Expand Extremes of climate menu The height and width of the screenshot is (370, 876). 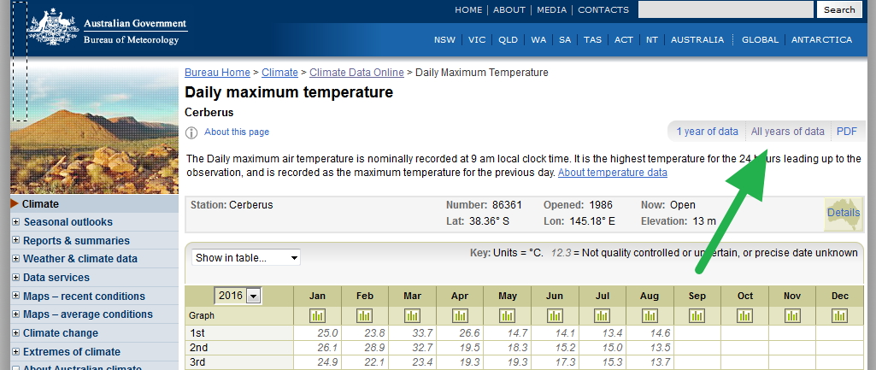tap(15, 351)
